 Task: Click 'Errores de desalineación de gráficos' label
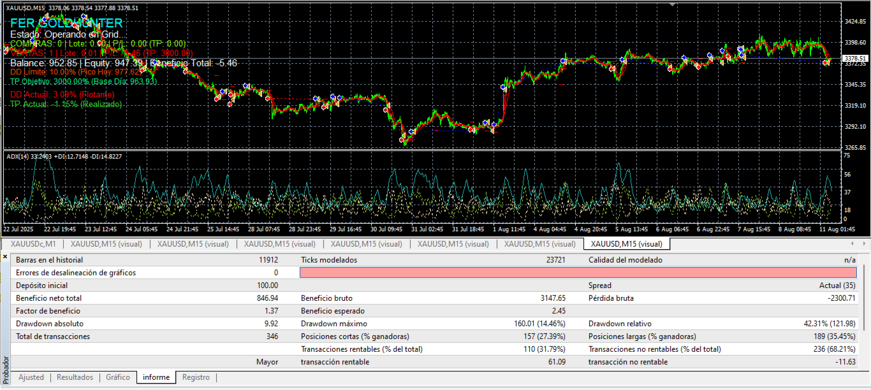tap(76, 273)
